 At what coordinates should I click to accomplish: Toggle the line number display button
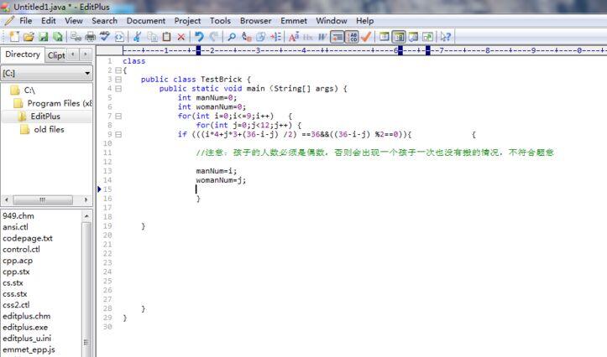click(352, 37)
